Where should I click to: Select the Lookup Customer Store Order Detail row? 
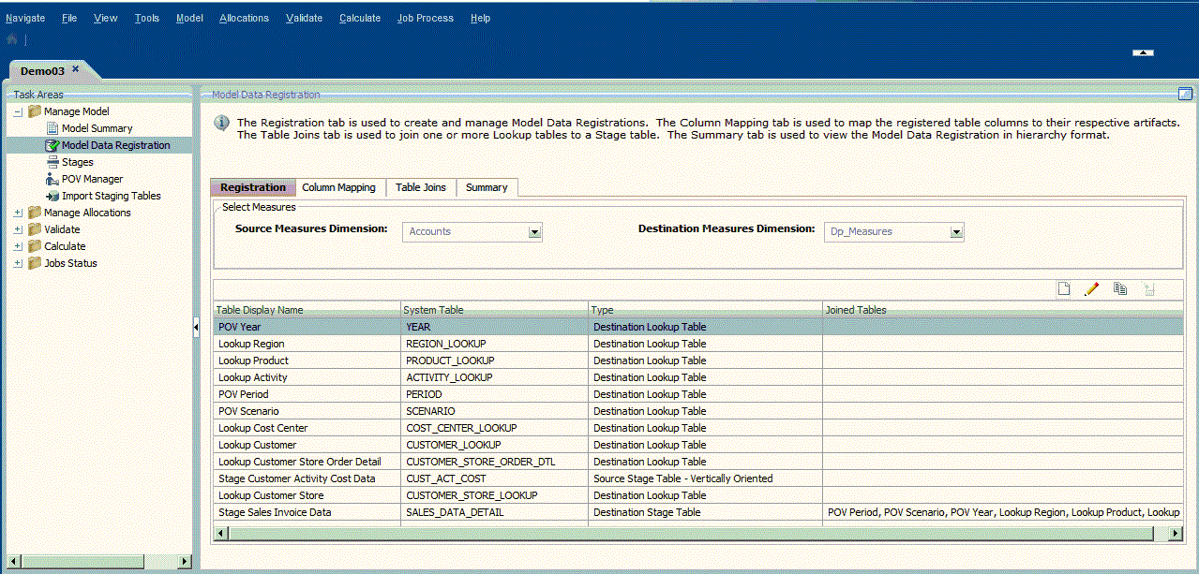point(698,462)
